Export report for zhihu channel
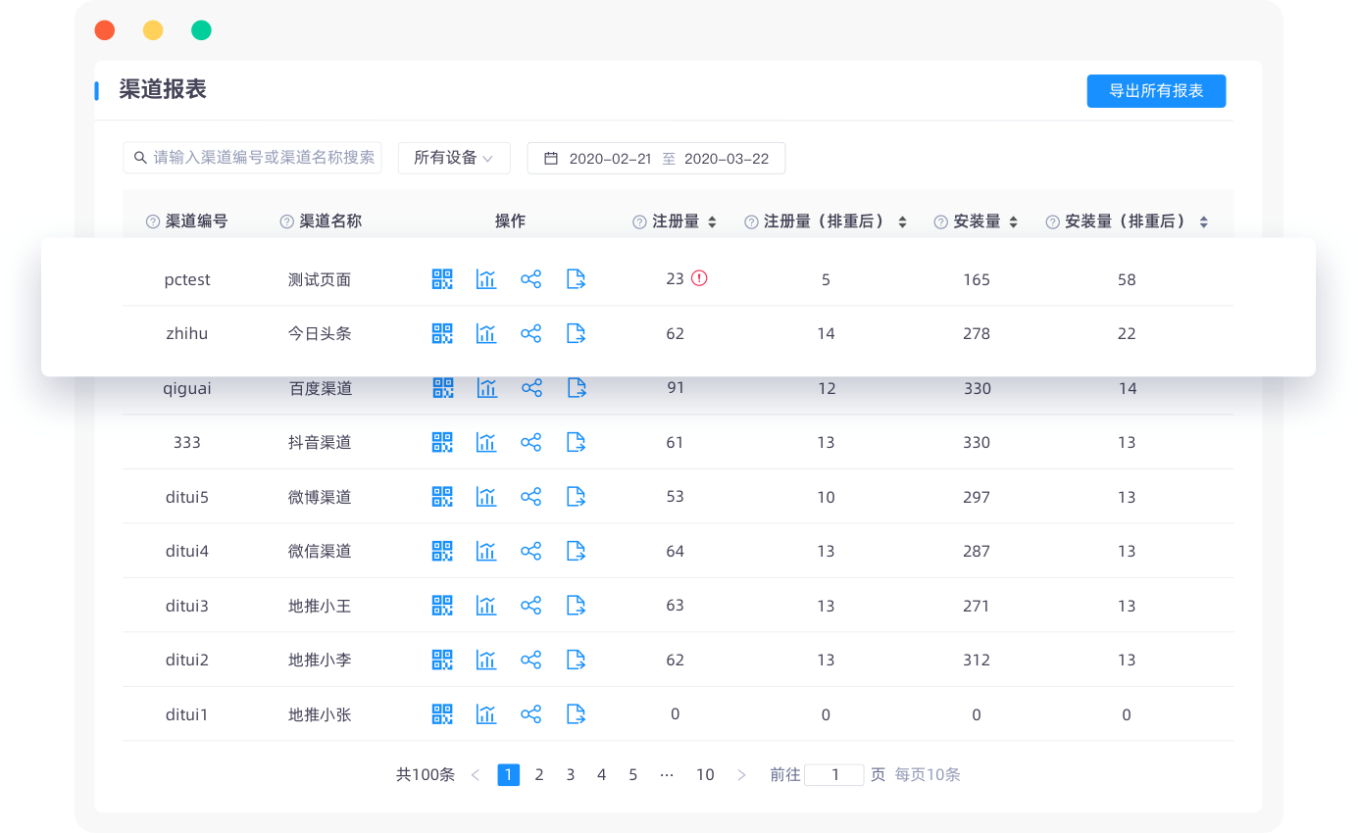The height and width of the screenshot is (833, 1357). (x=577, y=333)
